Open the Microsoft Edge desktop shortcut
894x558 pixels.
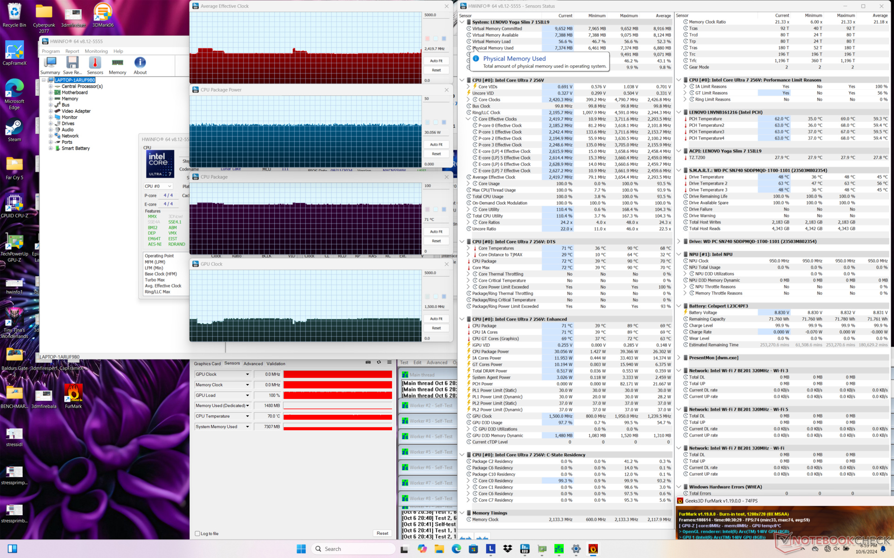[14, 94]
